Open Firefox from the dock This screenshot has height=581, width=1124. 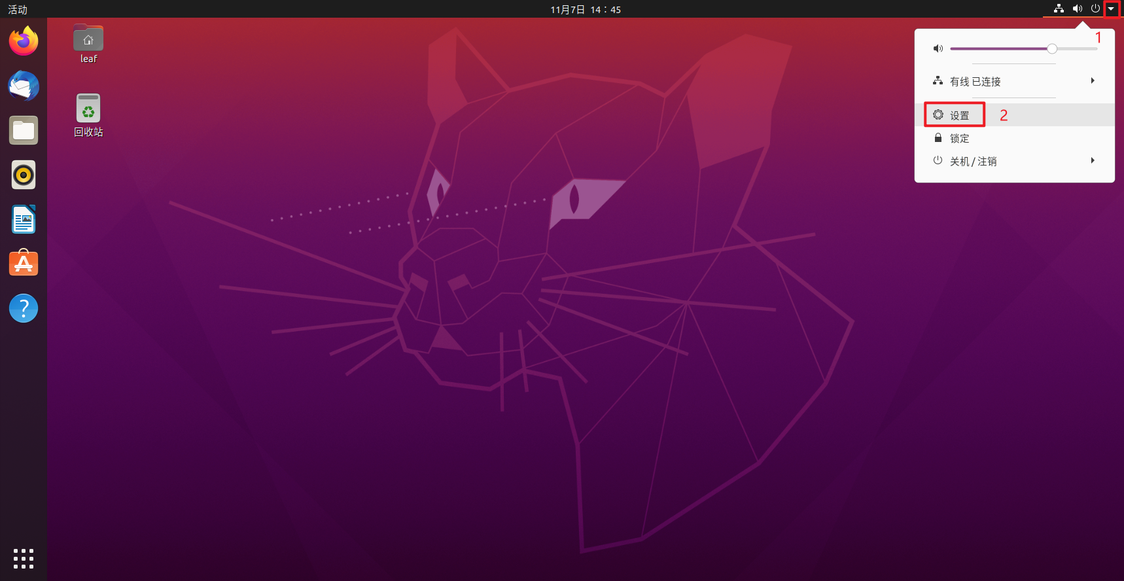24,41
